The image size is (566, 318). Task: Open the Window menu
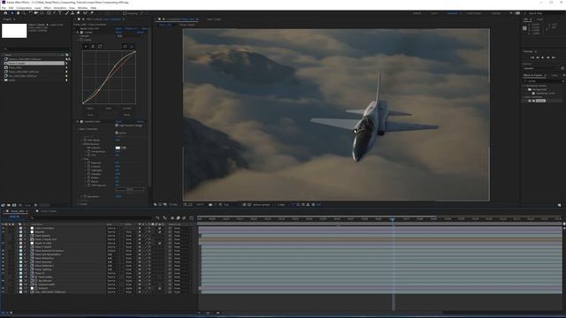(82, 8)
